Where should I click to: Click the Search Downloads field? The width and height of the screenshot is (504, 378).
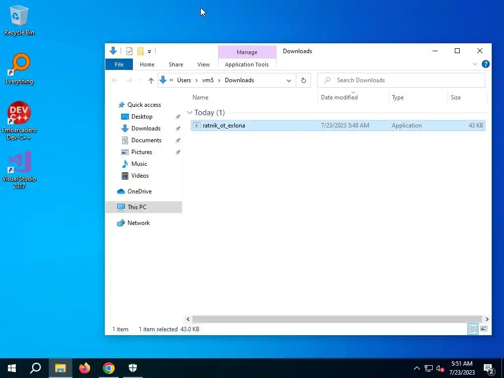click(401, 80)
